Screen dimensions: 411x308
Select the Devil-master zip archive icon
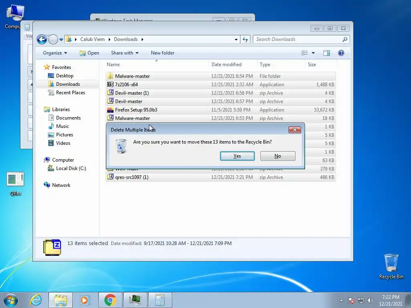(110, 101)
